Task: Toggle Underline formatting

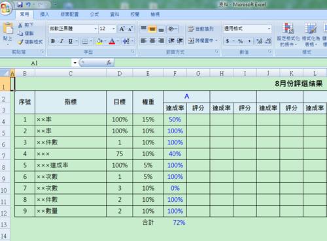Action: [71, 41]
